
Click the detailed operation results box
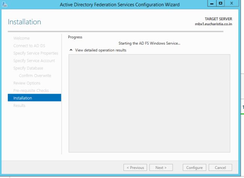[x=149, y=103]
